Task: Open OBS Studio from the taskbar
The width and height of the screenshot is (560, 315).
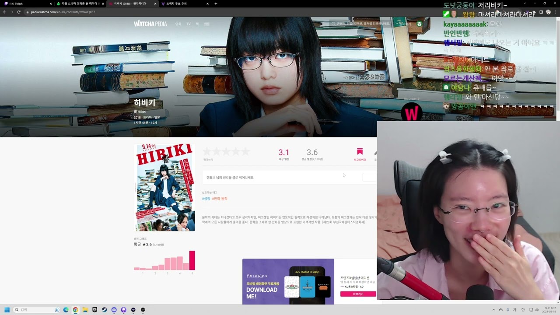Action: (x=143, y=310)
